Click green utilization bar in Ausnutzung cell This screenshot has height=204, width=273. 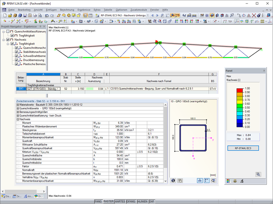click(90, 89)
